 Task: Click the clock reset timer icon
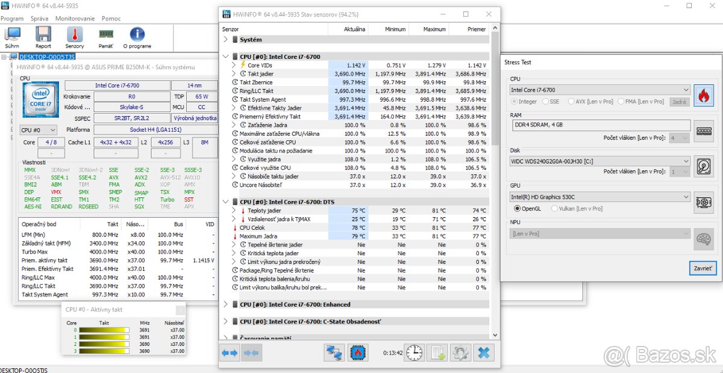(x=414, y=353)
